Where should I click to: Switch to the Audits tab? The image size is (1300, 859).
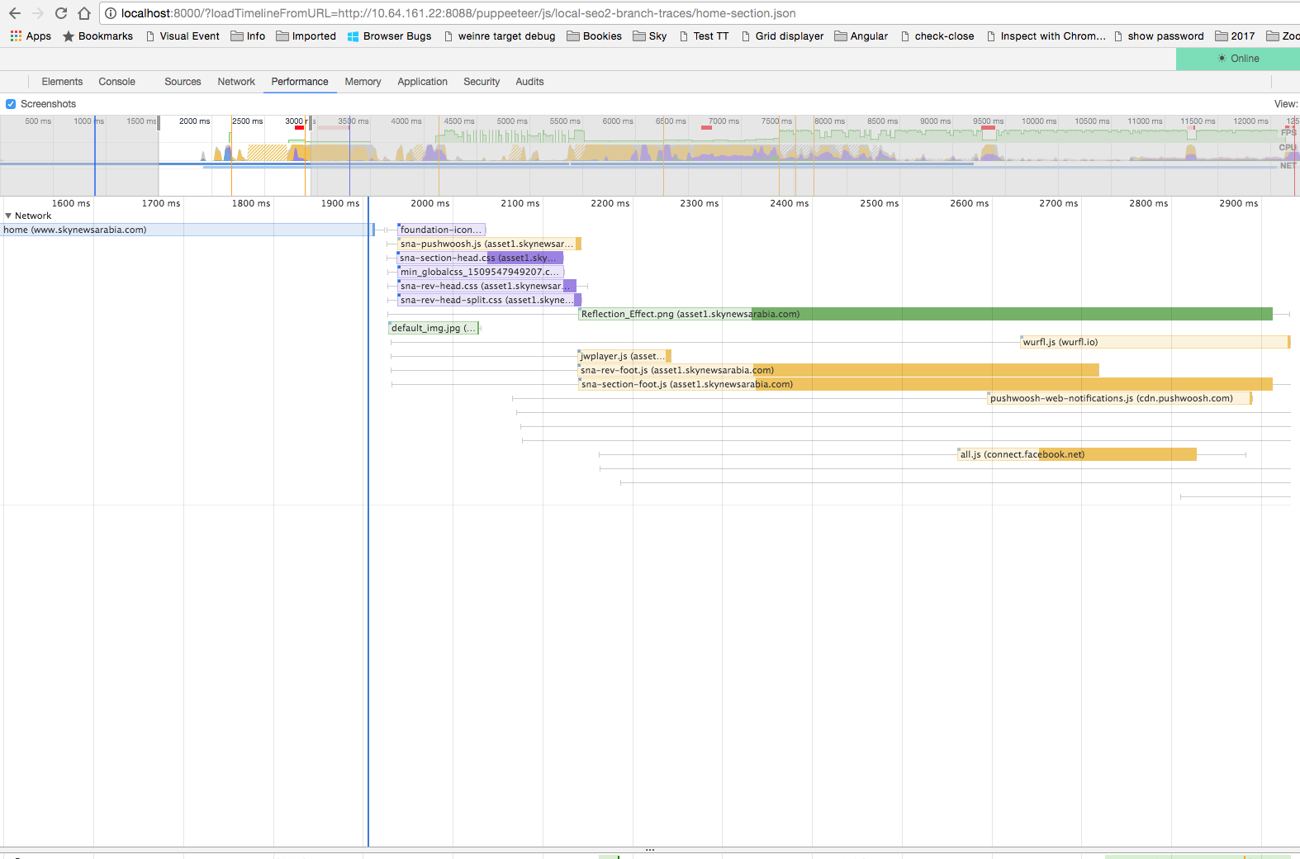(529, 82)
